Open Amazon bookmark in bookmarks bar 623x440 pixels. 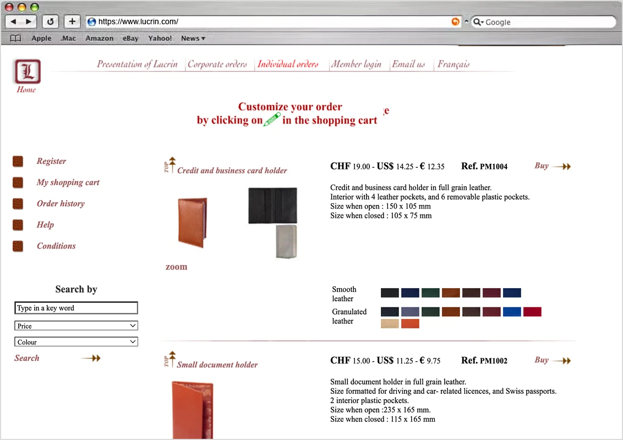99,38
